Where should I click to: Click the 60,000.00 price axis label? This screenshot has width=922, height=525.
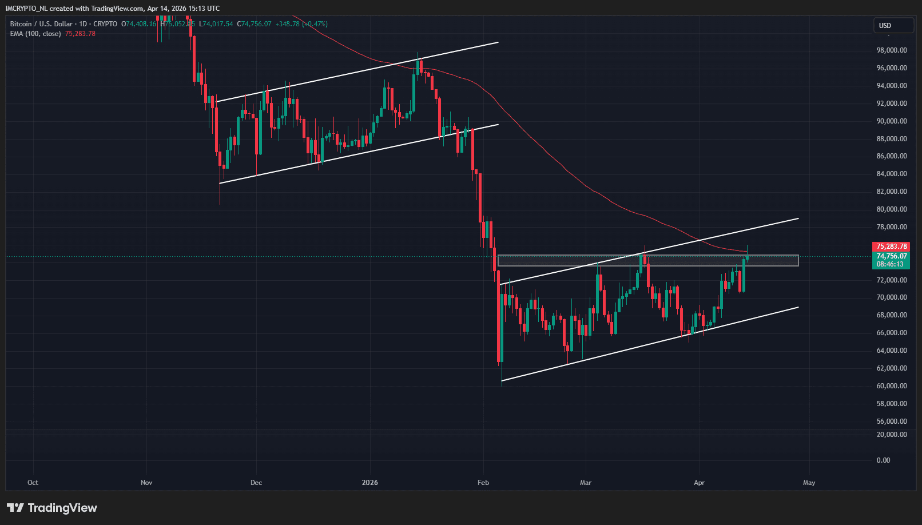[x=892, y=386]
